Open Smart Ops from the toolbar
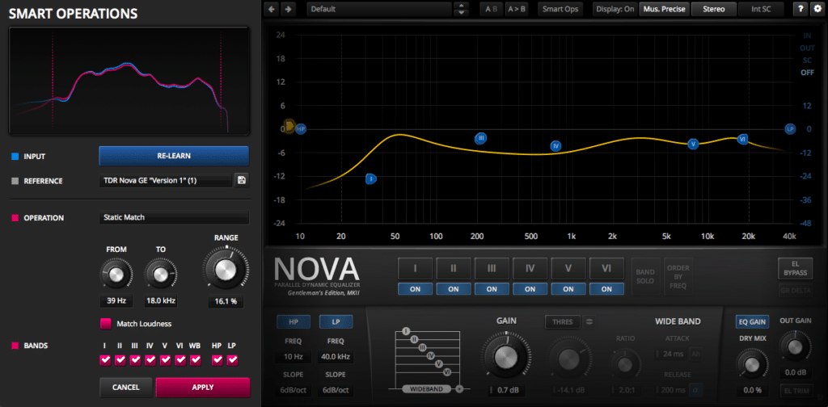 [560, 9]
